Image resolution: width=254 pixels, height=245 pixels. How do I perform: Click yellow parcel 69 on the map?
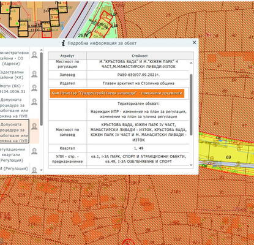click(x=228, y=157)
